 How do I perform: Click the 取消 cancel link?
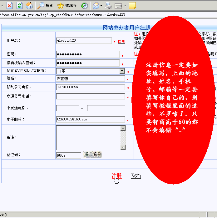tap(136, 176)
